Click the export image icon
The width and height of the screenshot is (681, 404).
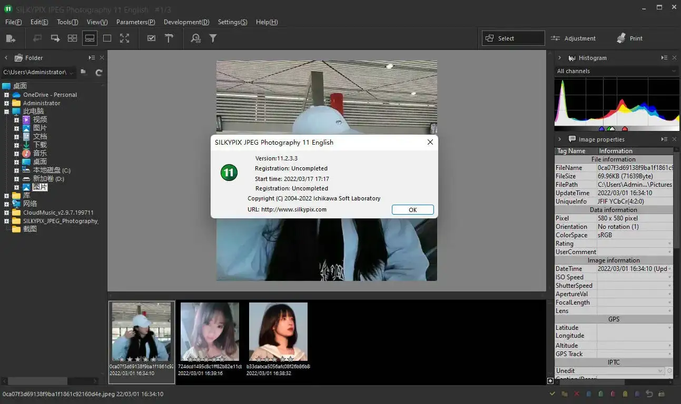[x=12, y=38]
